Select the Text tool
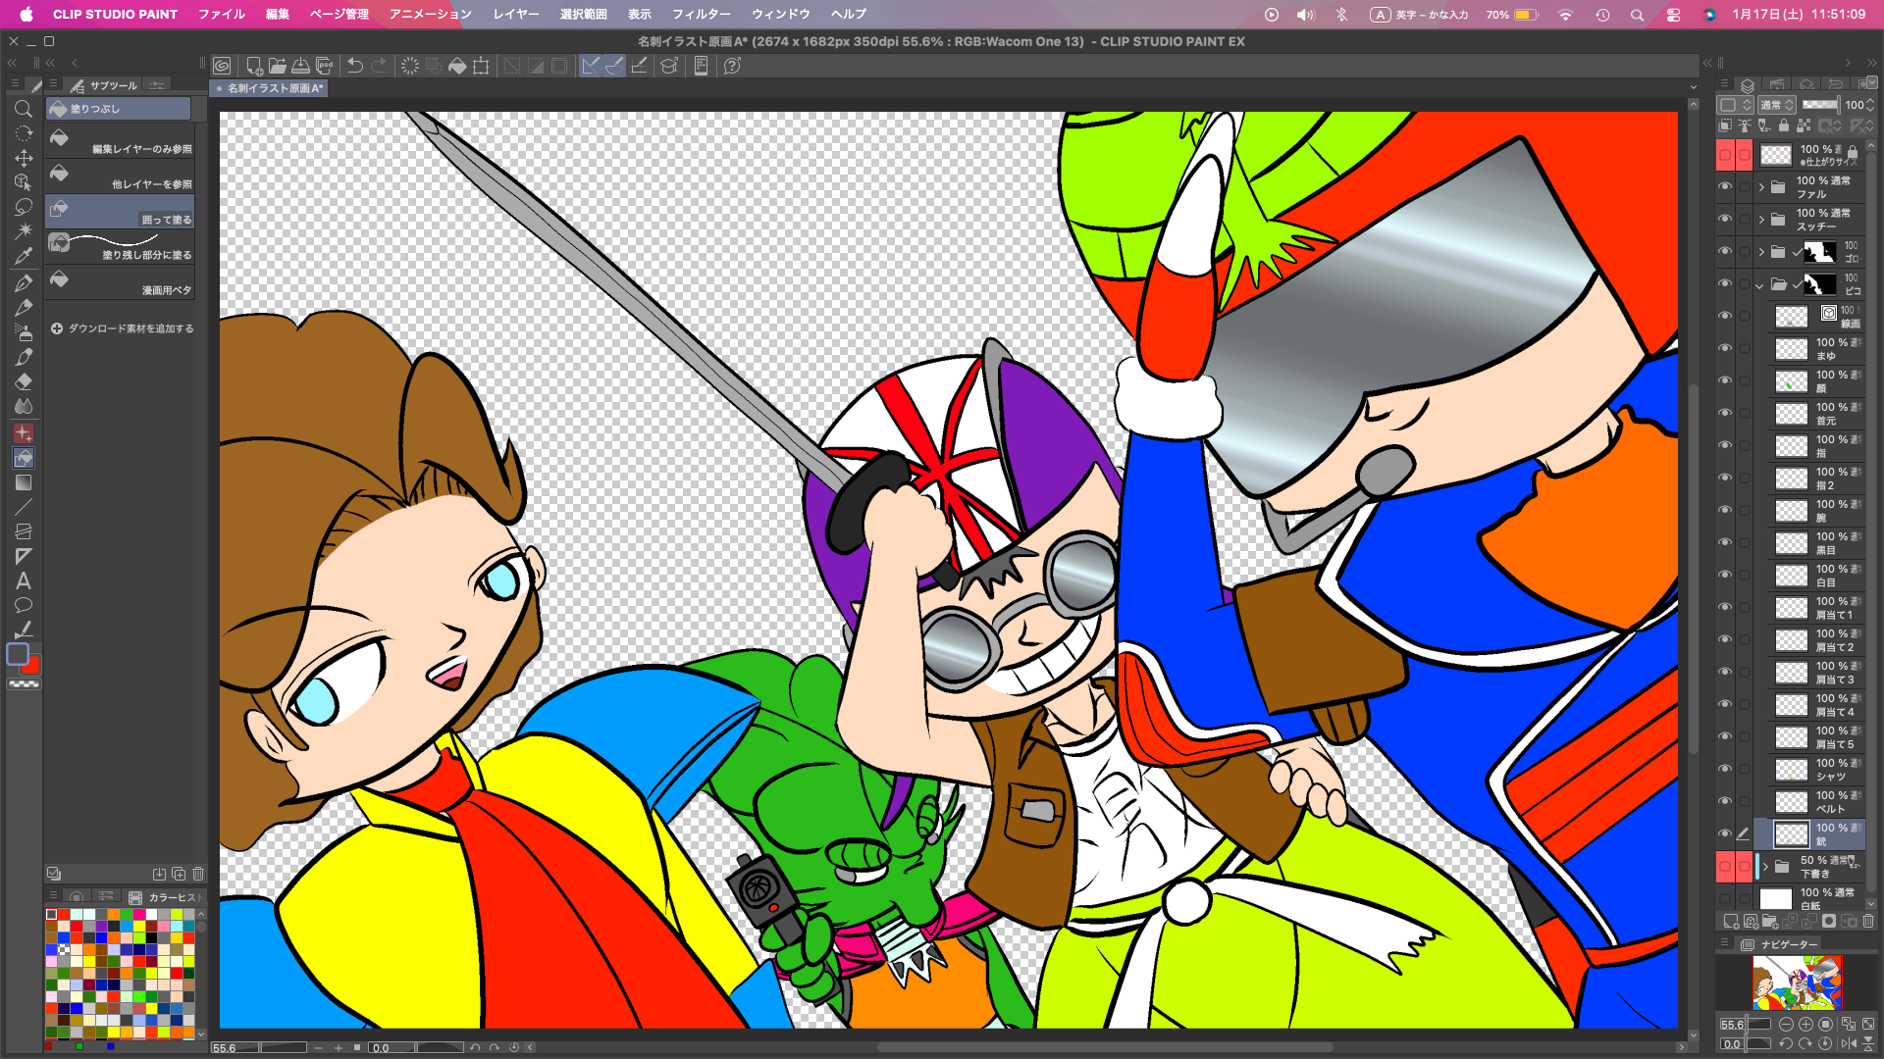 [x=24, y=581]
